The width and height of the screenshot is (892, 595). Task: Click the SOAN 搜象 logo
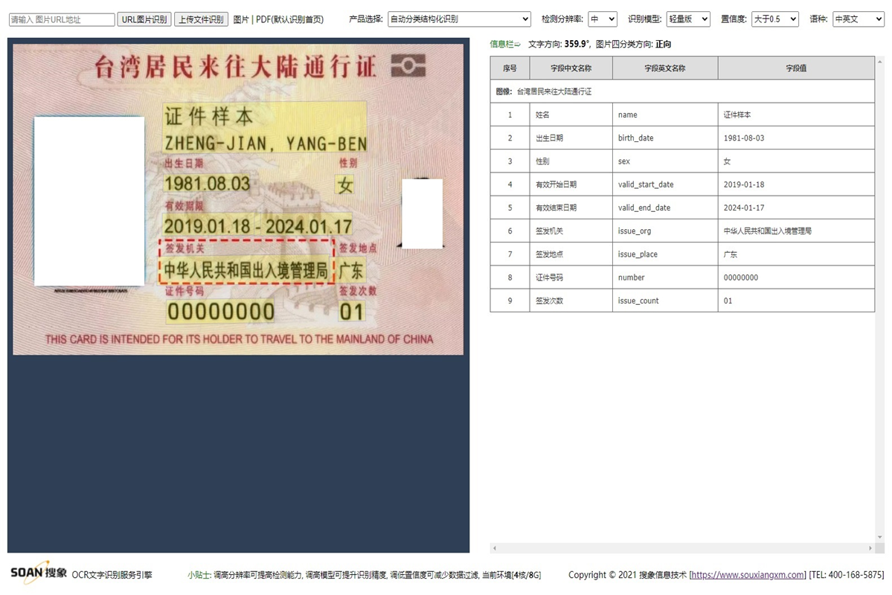[33, 573]
